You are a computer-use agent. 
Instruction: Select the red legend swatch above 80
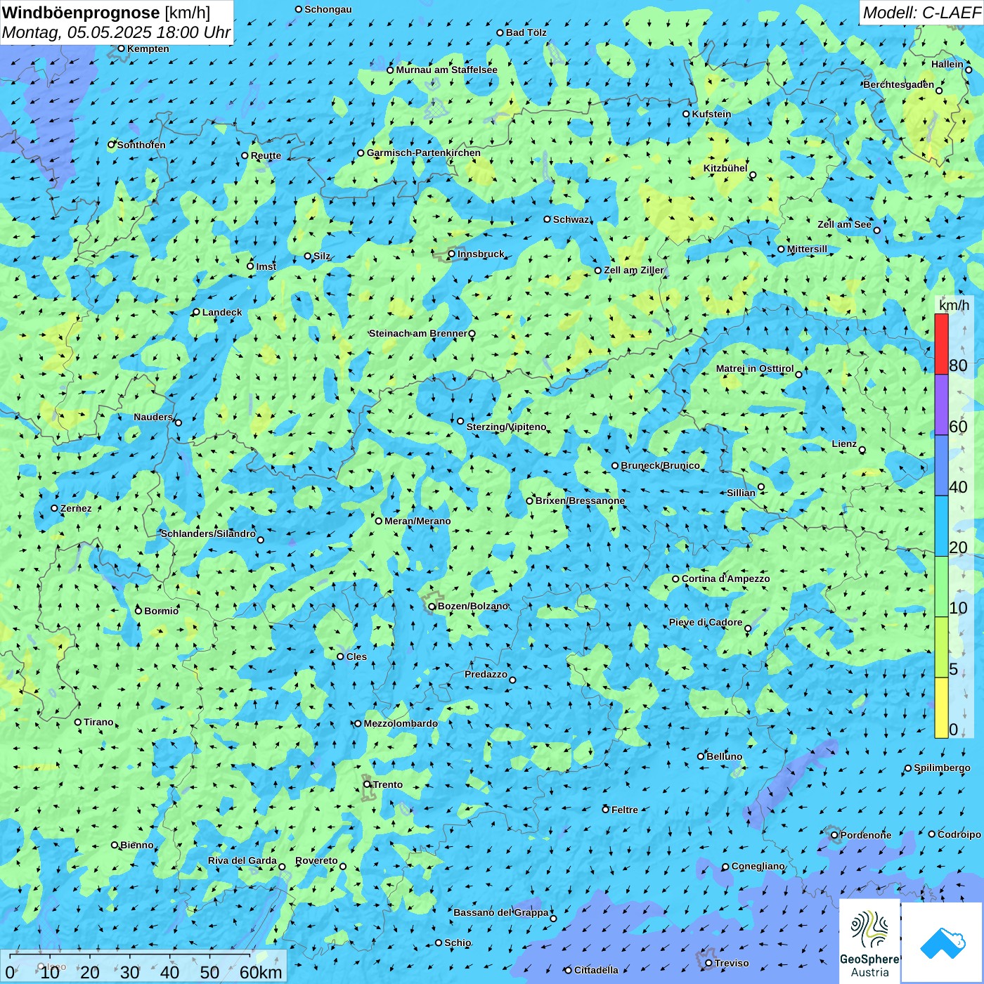(941, 344)
